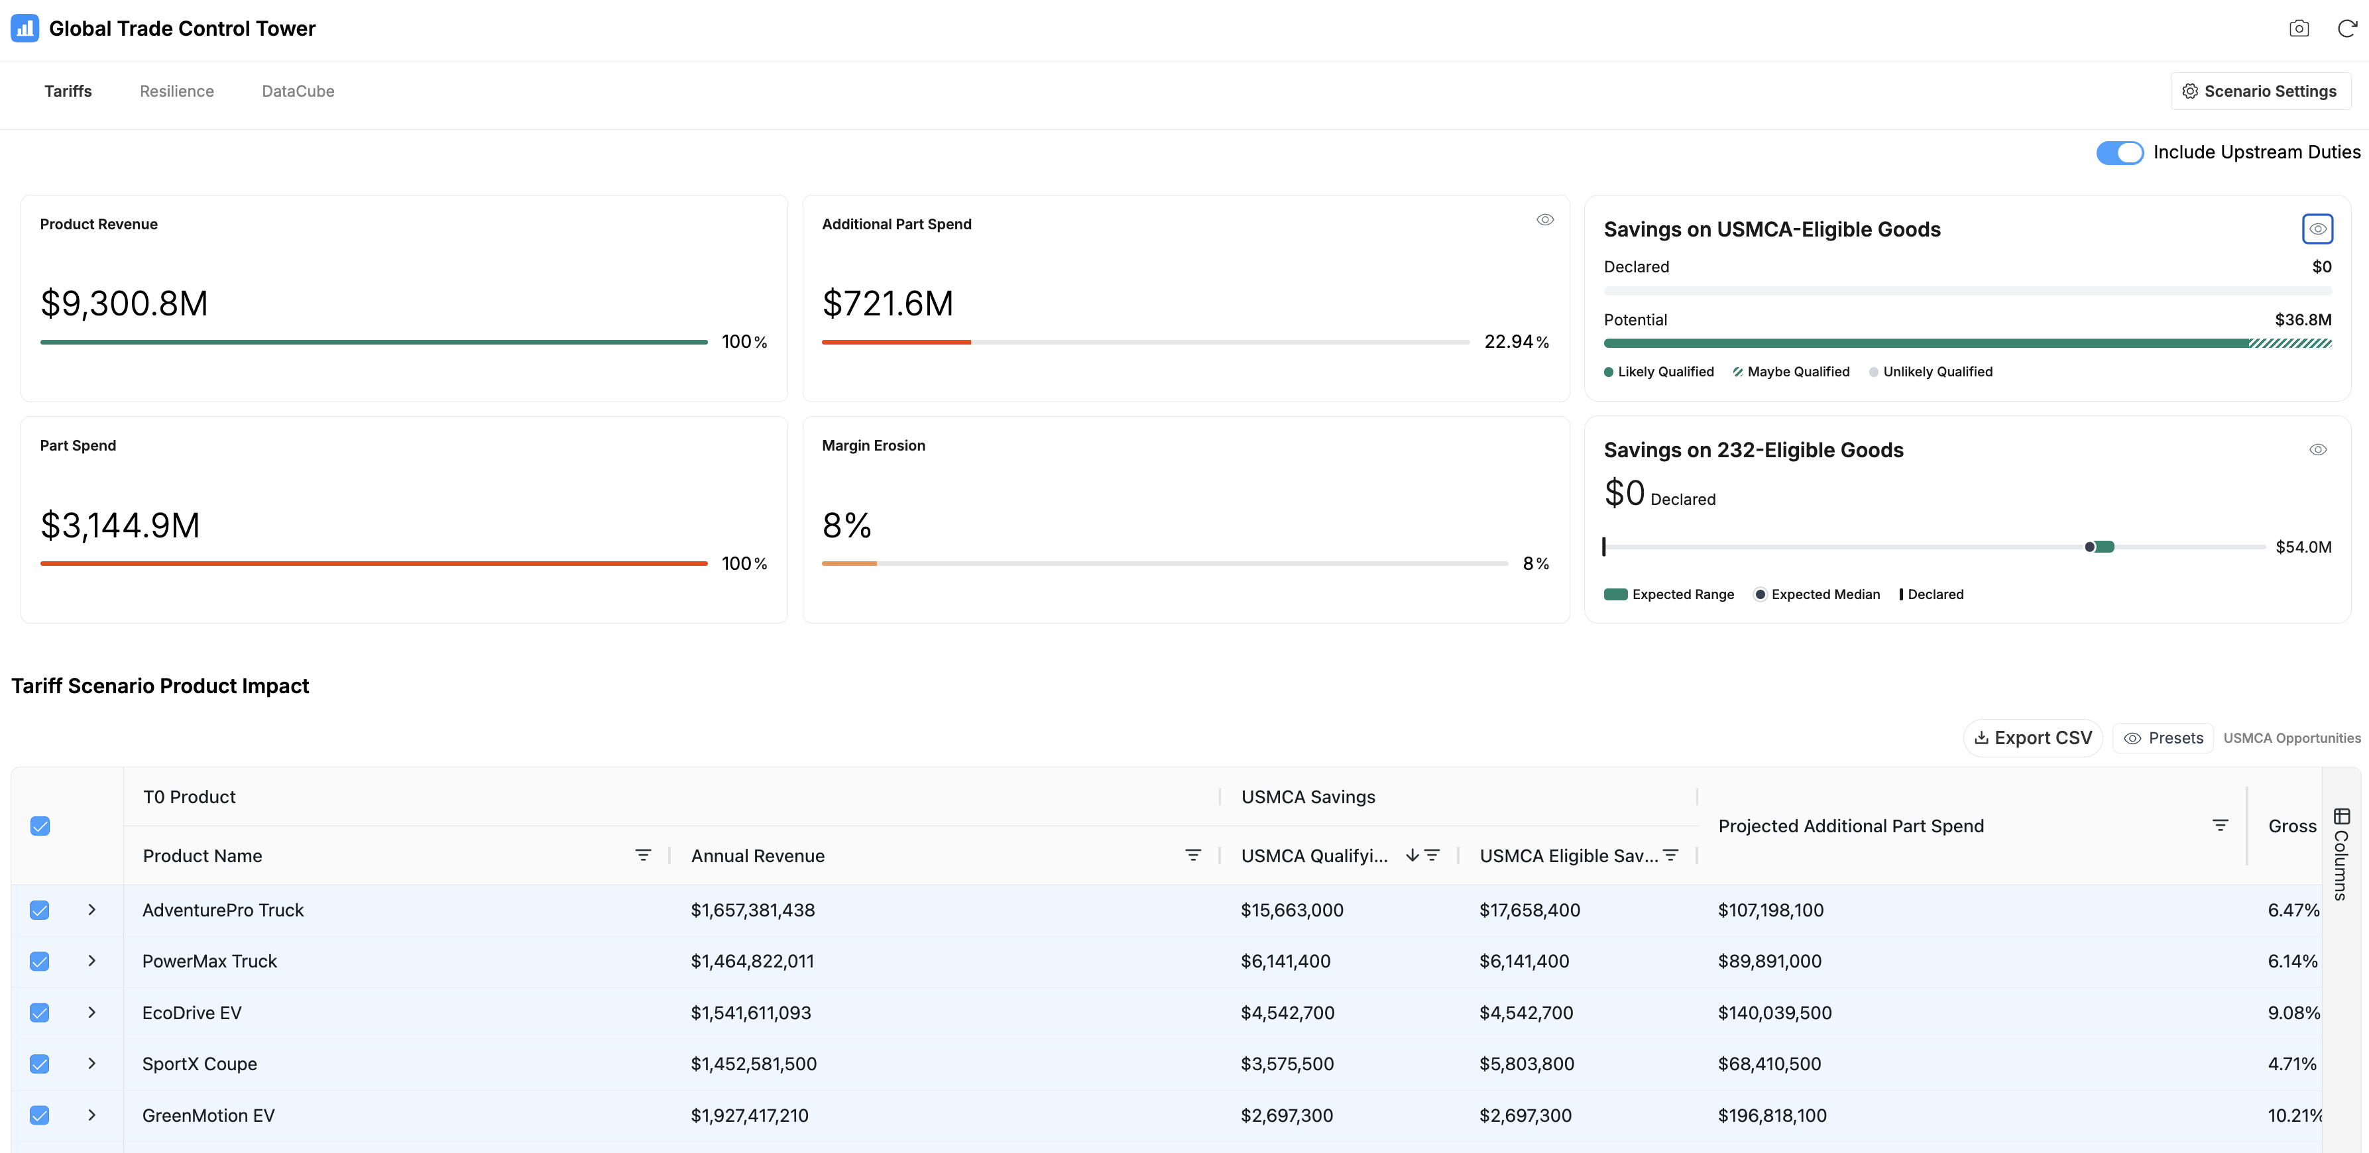Click the USMCA Potential savings progress bar
This screenshot has height=1153, width=2369.
(1968, 343)
